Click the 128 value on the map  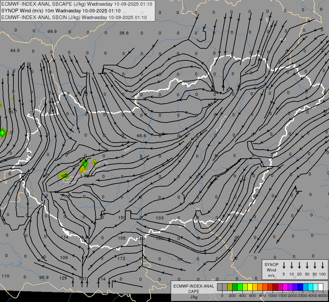point(63,278)
